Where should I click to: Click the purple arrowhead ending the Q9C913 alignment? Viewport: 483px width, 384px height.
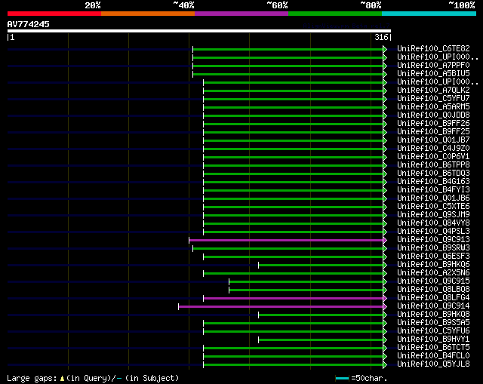pyautogui.click(x=385, y=240)
